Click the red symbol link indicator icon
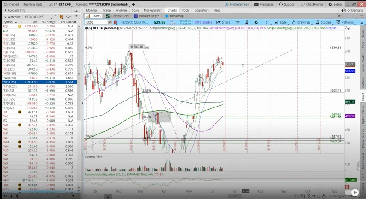 coord(115,22)
